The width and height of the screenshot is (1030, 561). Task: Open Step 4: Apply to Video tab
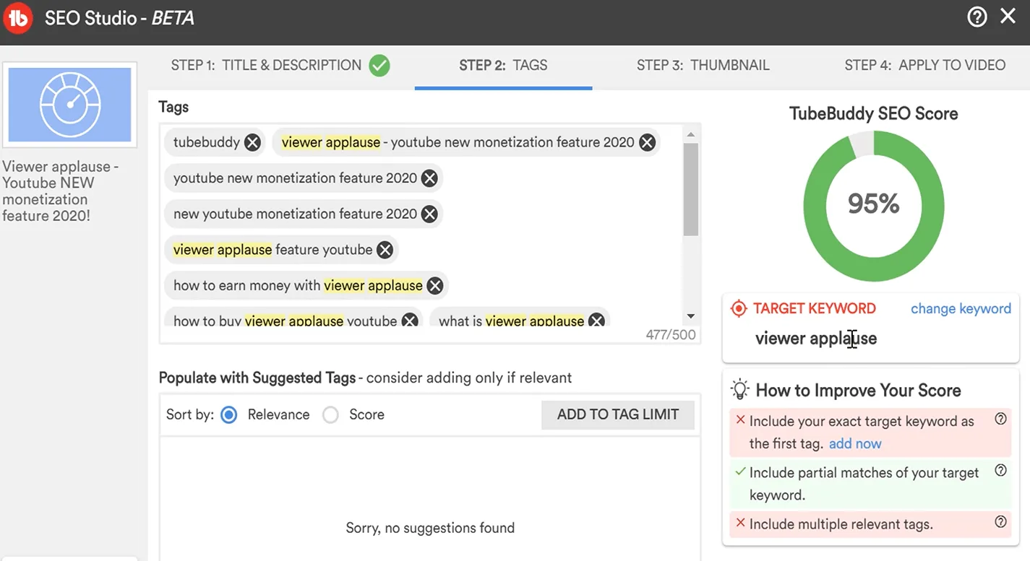(924, 65)
